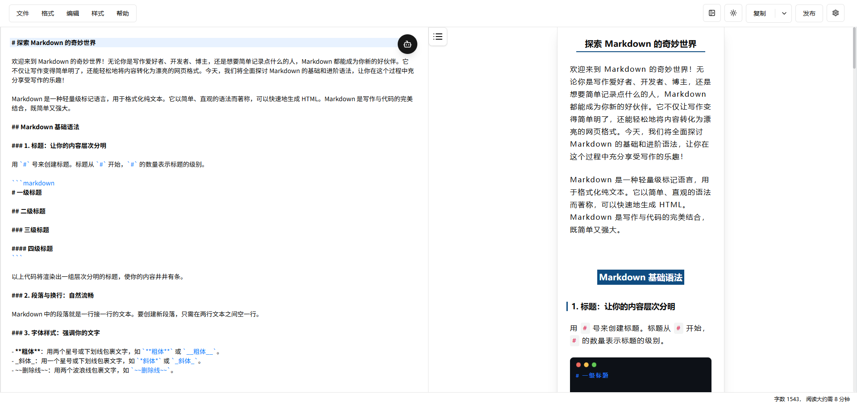Viewport: 857px width, 406px height.
Task: Open the 帮助 menu
Action: click(x=123, y=13)
